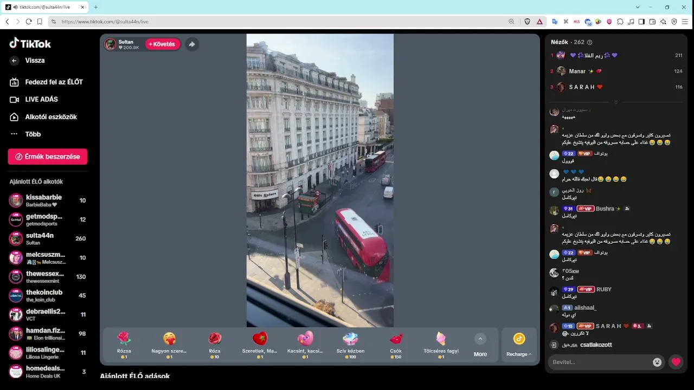This screenshot has width=694, height=390.
Task: Bookmark this page
Action: 40,22
